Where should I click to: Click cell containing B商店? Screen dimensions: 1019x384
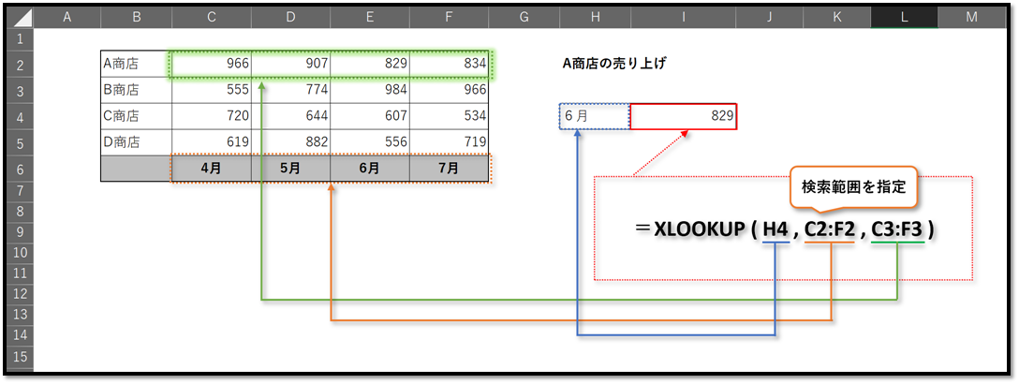[x=137, y=90]
